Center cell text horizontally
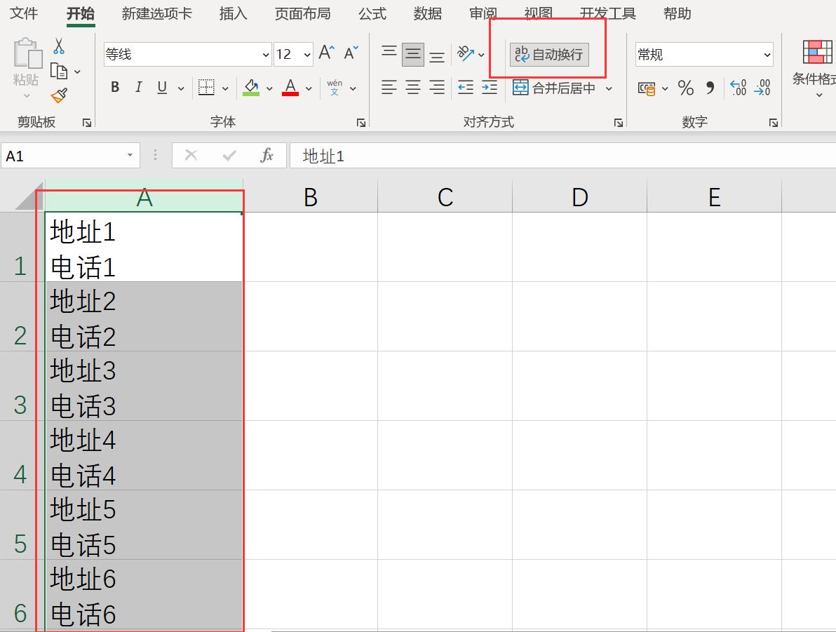836x632 pixels. coord(412,87)
